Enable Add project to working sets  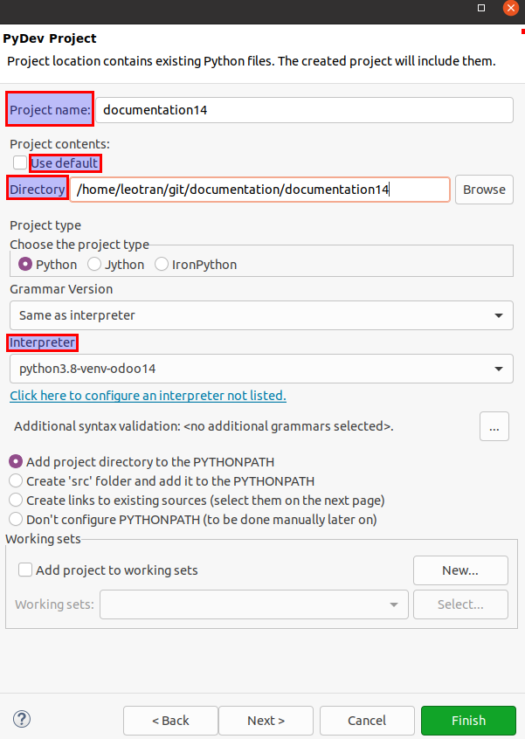click(x=26, y=570)
